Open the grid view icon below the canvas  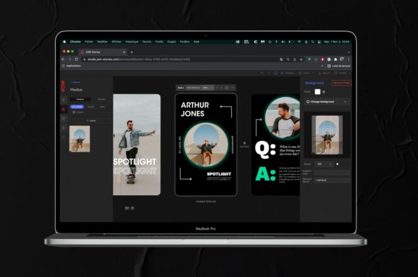click(x=127, y=208)
